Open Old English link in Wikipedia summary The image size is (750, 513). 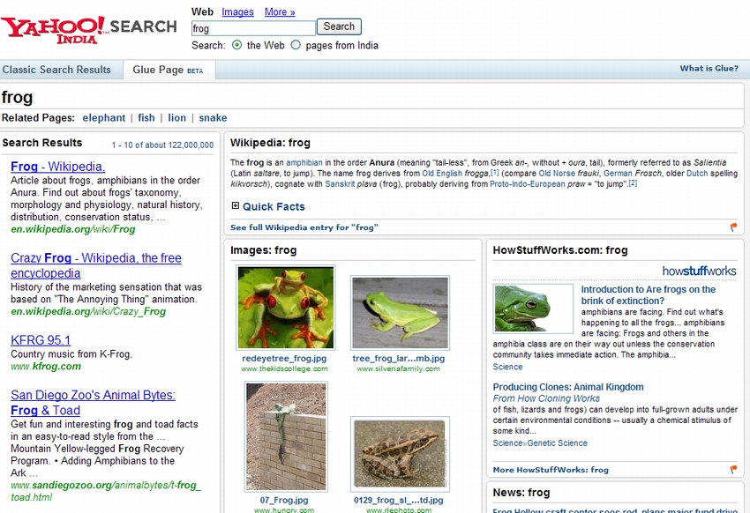coord(442,173)
